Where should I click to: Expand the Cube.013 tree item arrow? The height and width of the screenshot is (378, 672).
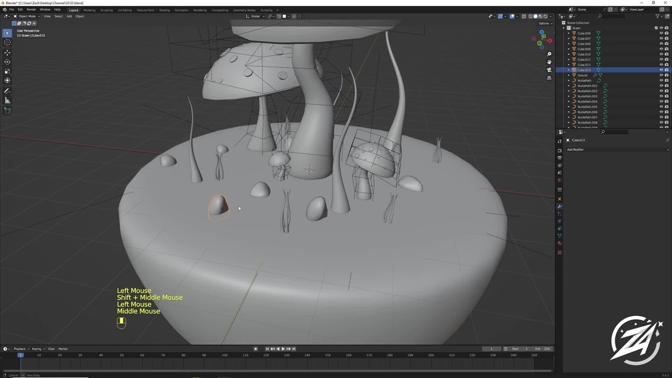(569, 70)
